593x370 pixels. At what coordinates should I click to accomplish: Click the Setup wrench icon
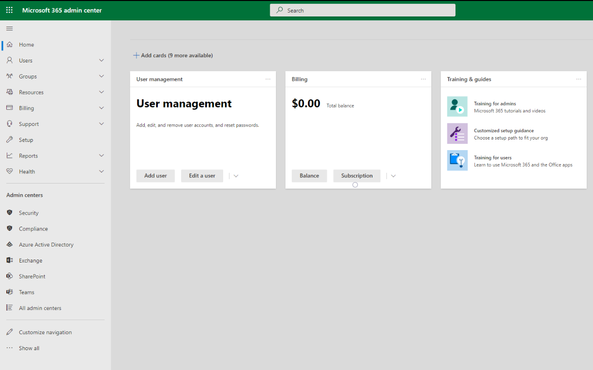[x=9, y=140]
